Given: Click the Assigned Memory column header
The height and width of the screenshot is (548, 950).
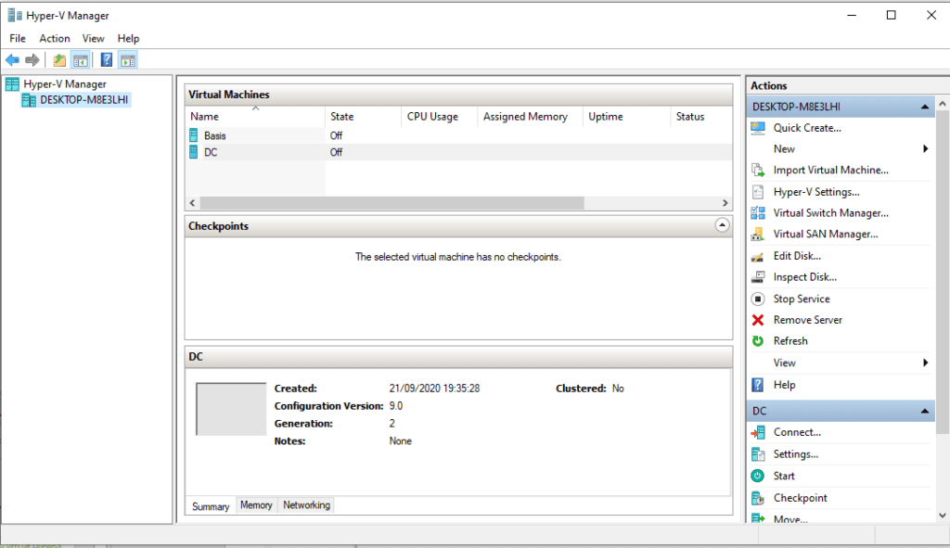Looking at the screenshot, I should [x=530, y=116].
